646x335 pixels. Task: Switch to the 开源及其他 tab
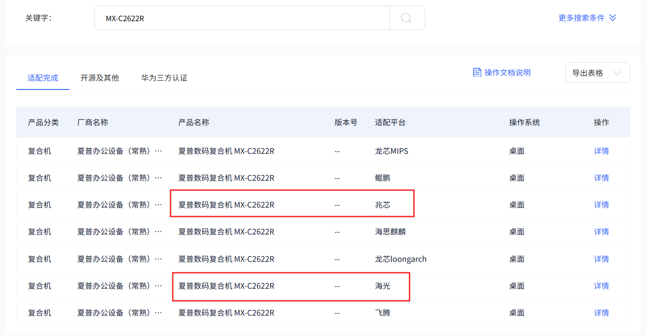[x=100, y=78]
